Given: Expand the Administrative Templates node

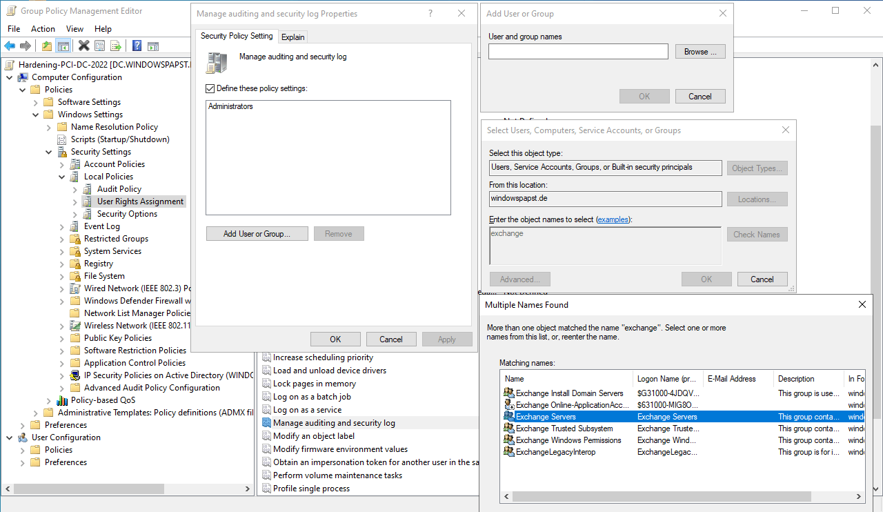Looking at the screenshot, I should coord(36,413).
